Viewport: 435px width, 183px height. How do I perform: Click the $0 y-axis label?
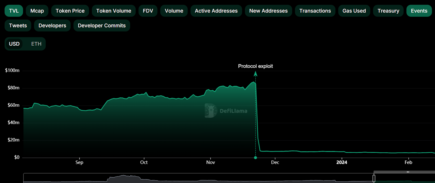[x=17, y=157]
